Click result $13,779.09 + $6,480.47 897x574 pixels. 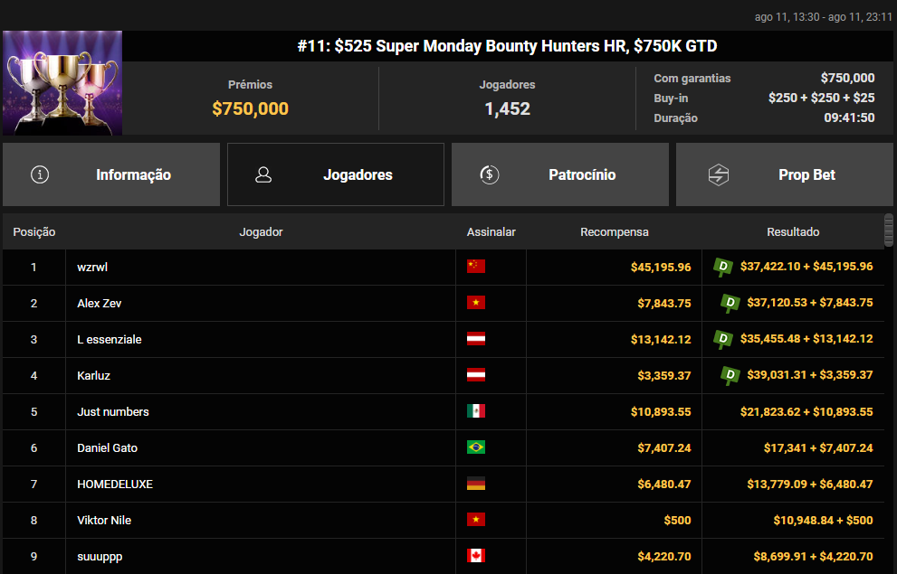click(810, 484)
